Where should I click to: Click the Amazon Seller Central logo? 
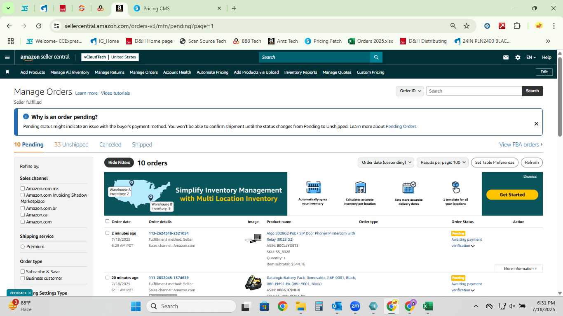[45, 57]
